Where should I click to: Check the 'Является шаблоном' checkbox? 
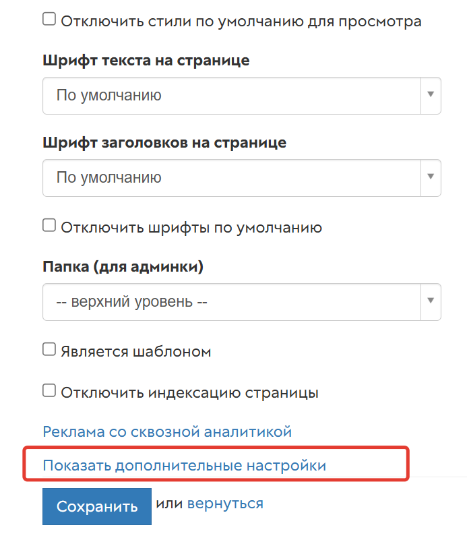click(x=49, y=350)
